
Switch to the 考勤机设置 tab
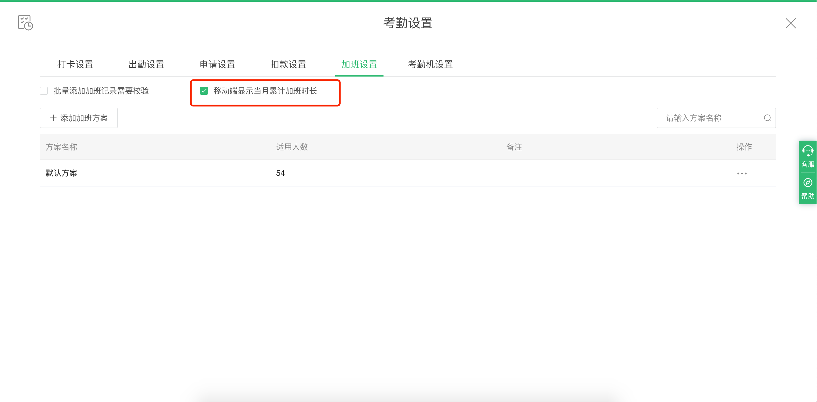pos(430,65)
